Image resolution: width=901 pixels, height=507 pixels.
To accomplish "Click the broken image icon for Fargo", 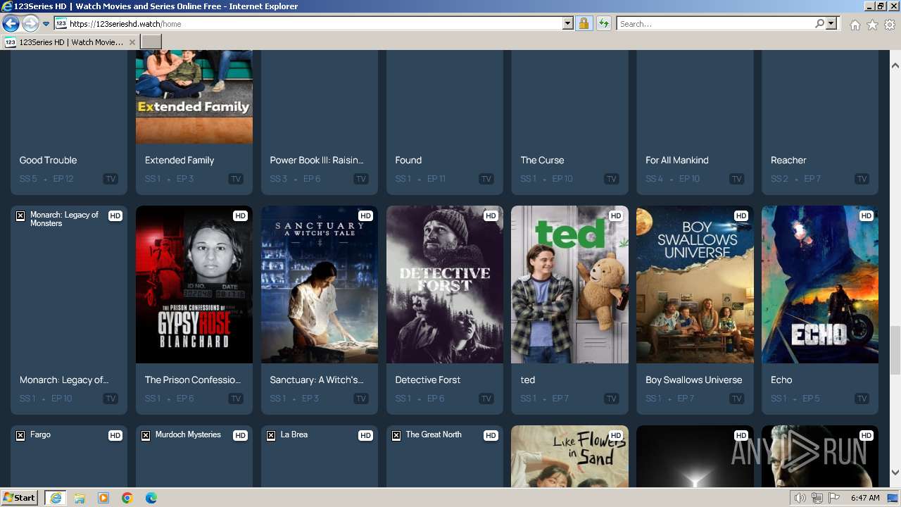I will pyautogui.click(x=20, y=436).
